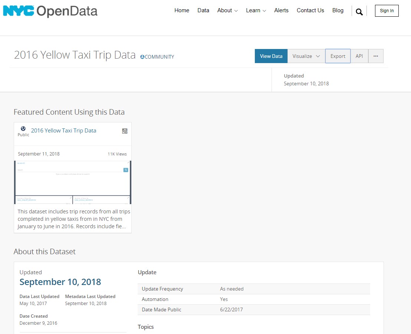Viewport: 411px width, 334px height.
Task: Expand the Visualize dropdown
Action: point(306,56)
